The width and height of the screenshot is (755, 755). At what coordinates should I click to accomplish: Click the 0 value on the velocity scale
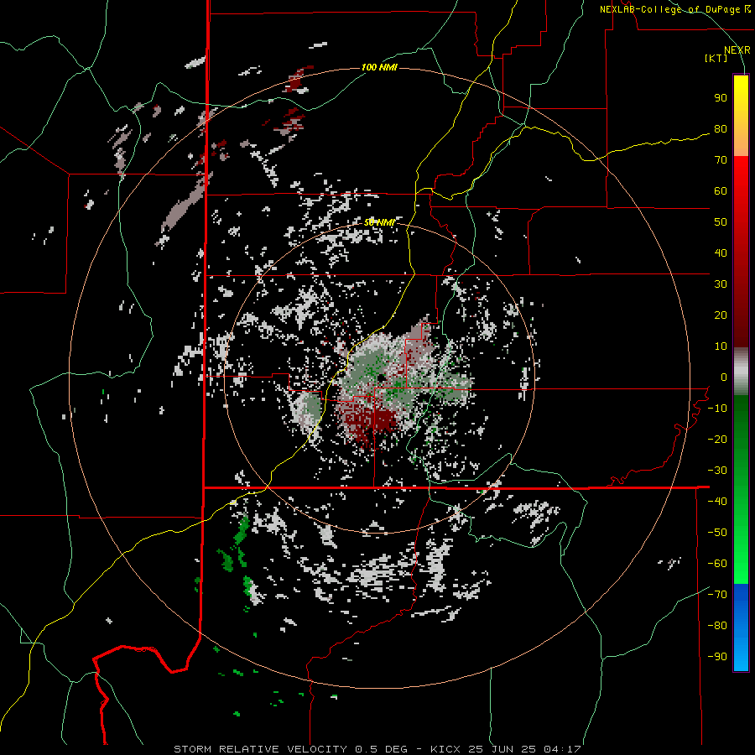coord(724,377)
